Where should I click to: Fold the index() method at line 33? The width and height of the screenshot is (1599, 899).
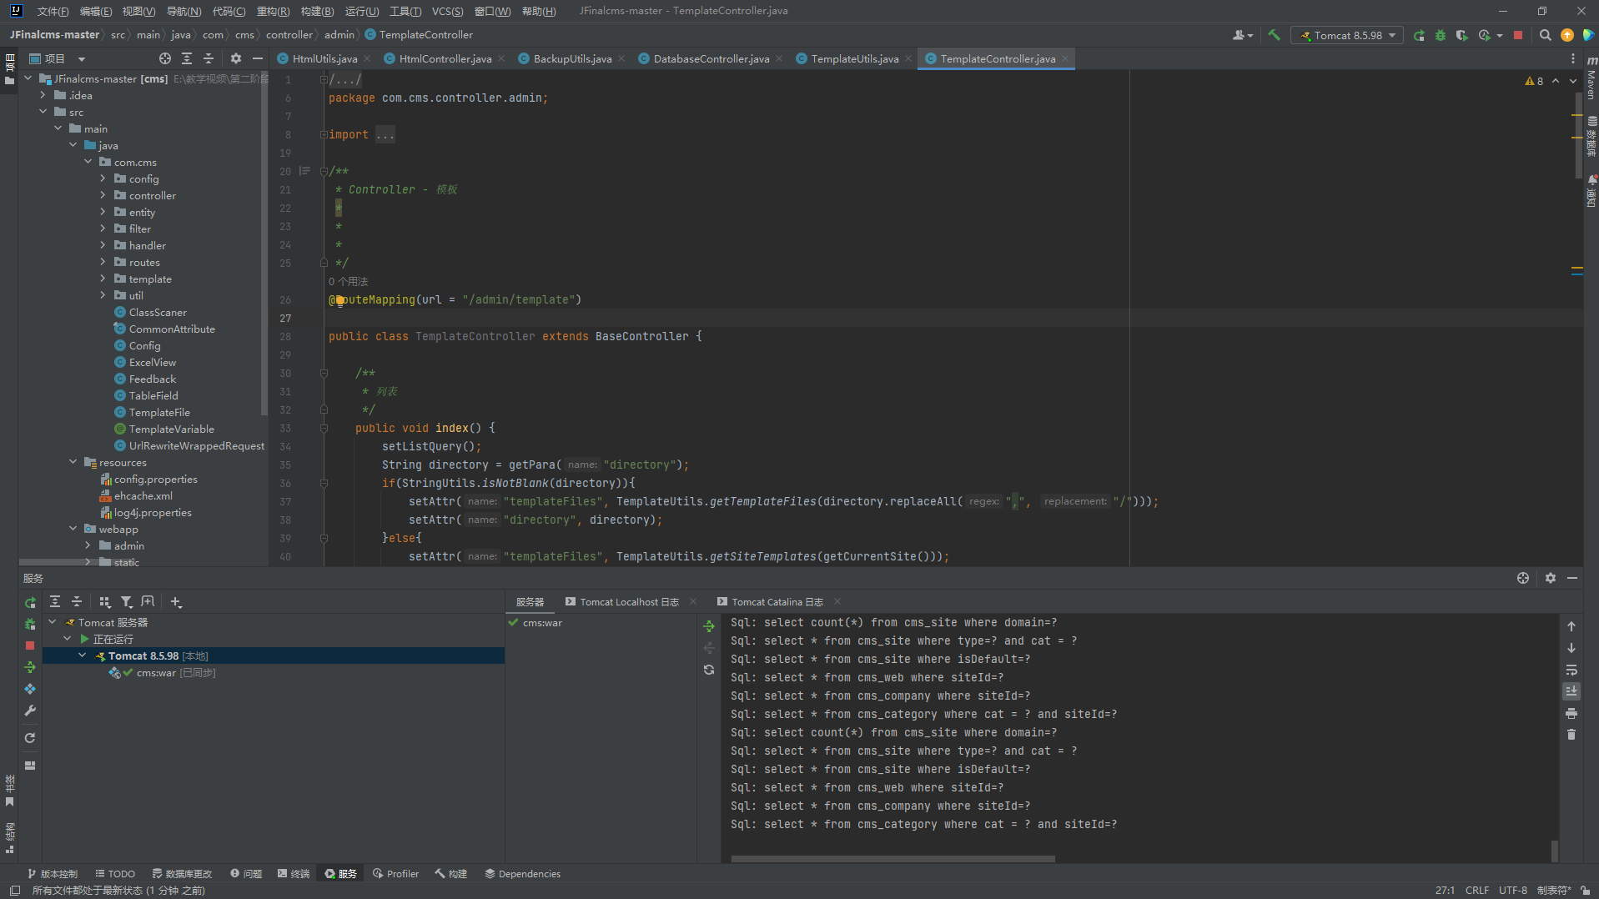coord(324,428)
